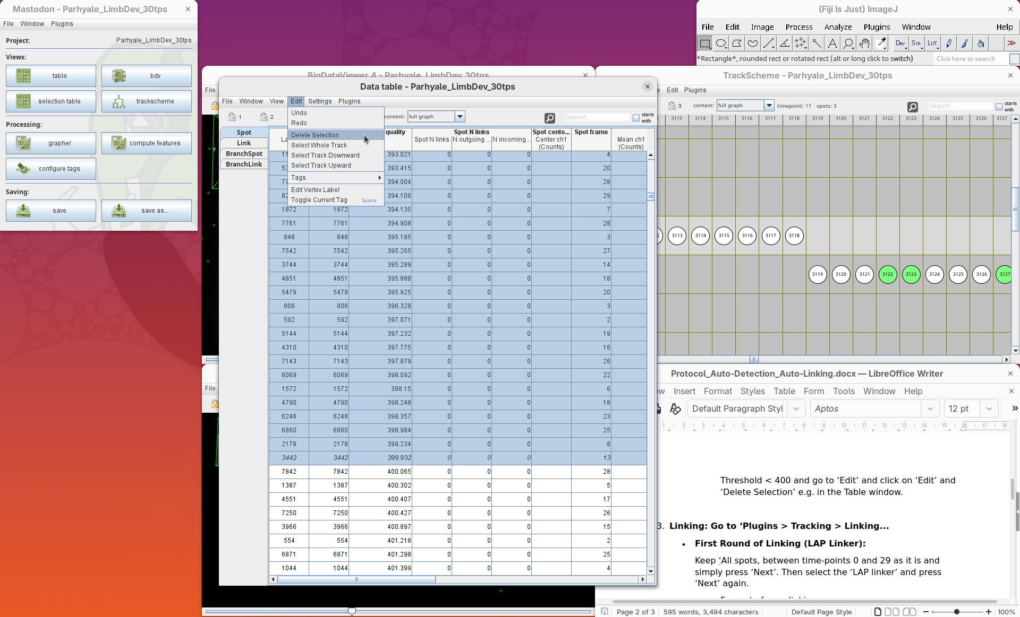Choose Delete Selection from Edit menu

click(315, 135)
